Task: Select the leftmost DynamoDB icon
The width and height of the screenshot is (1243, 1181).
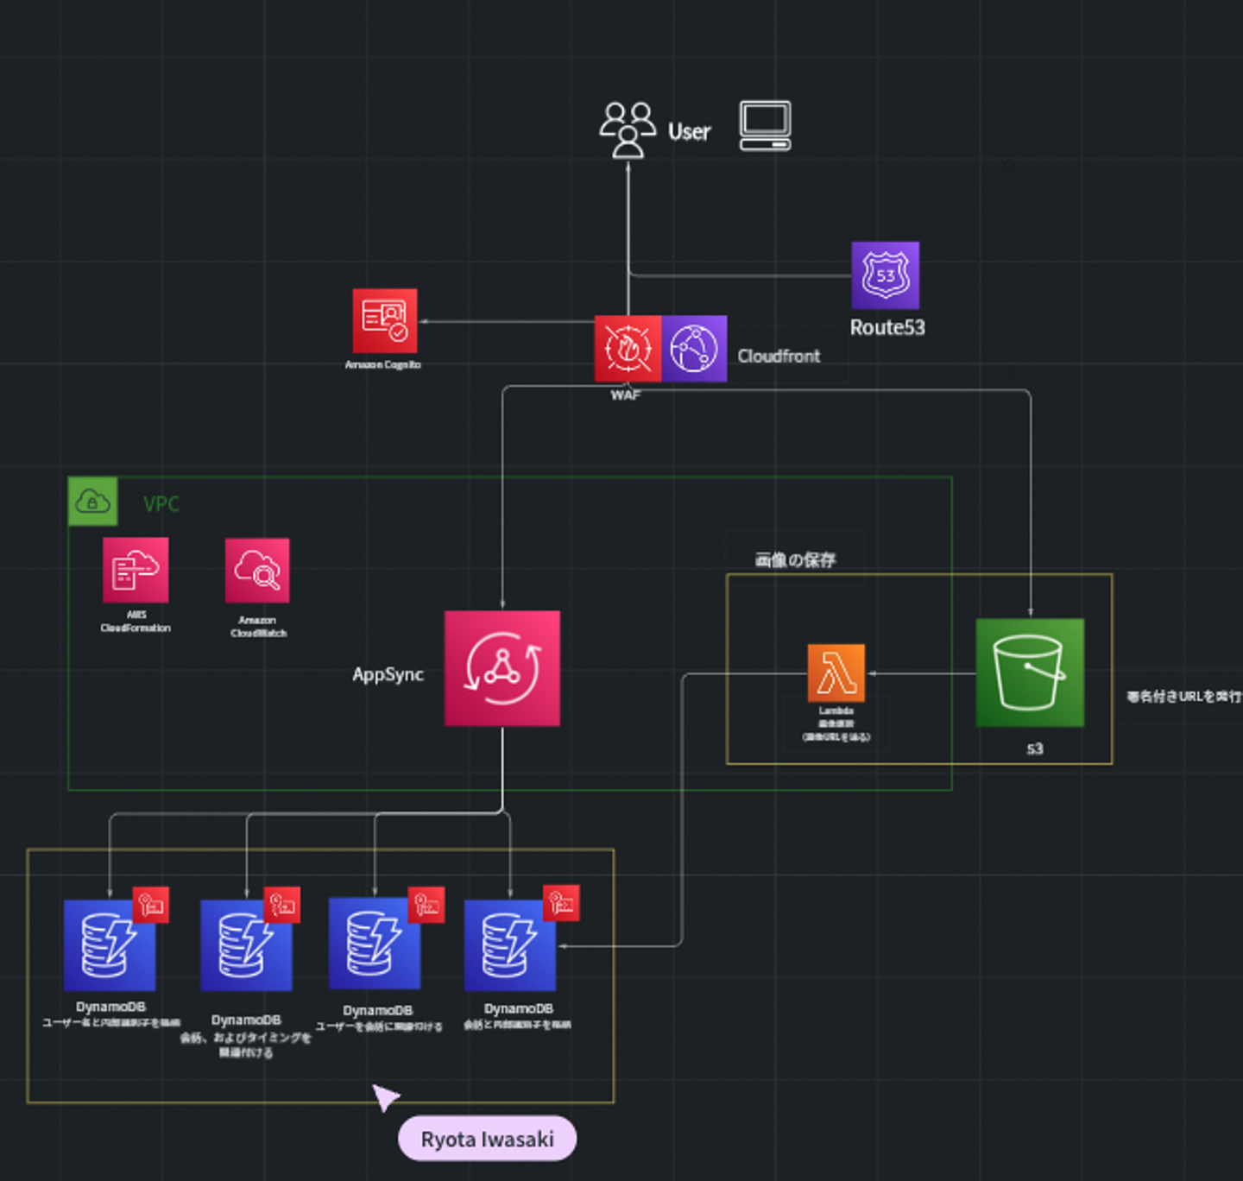Action: click(110, 945)
